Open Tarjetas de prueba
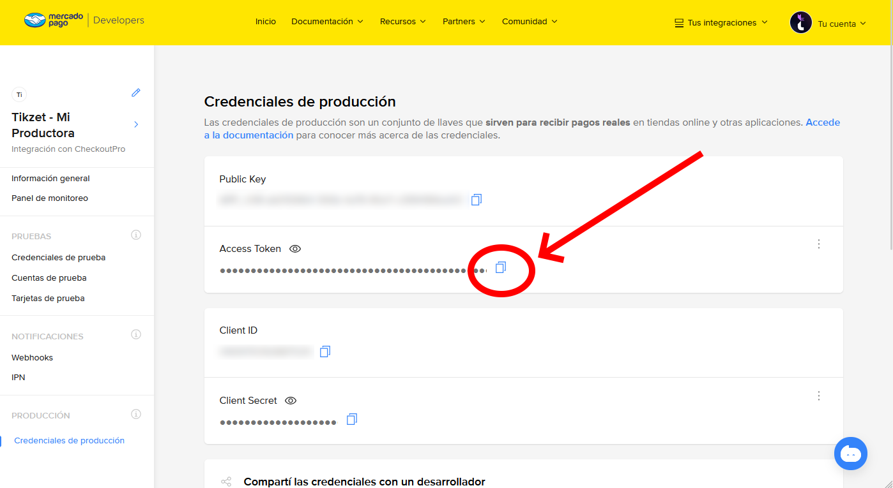The image size is (893, 488). pos(48,299)
